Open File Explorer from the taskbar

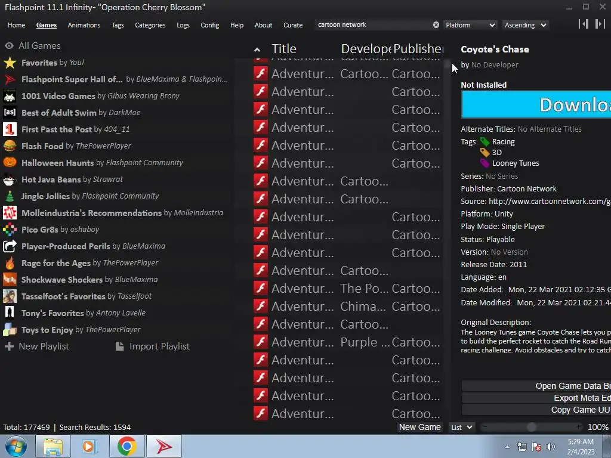click(x=53, y=446)
